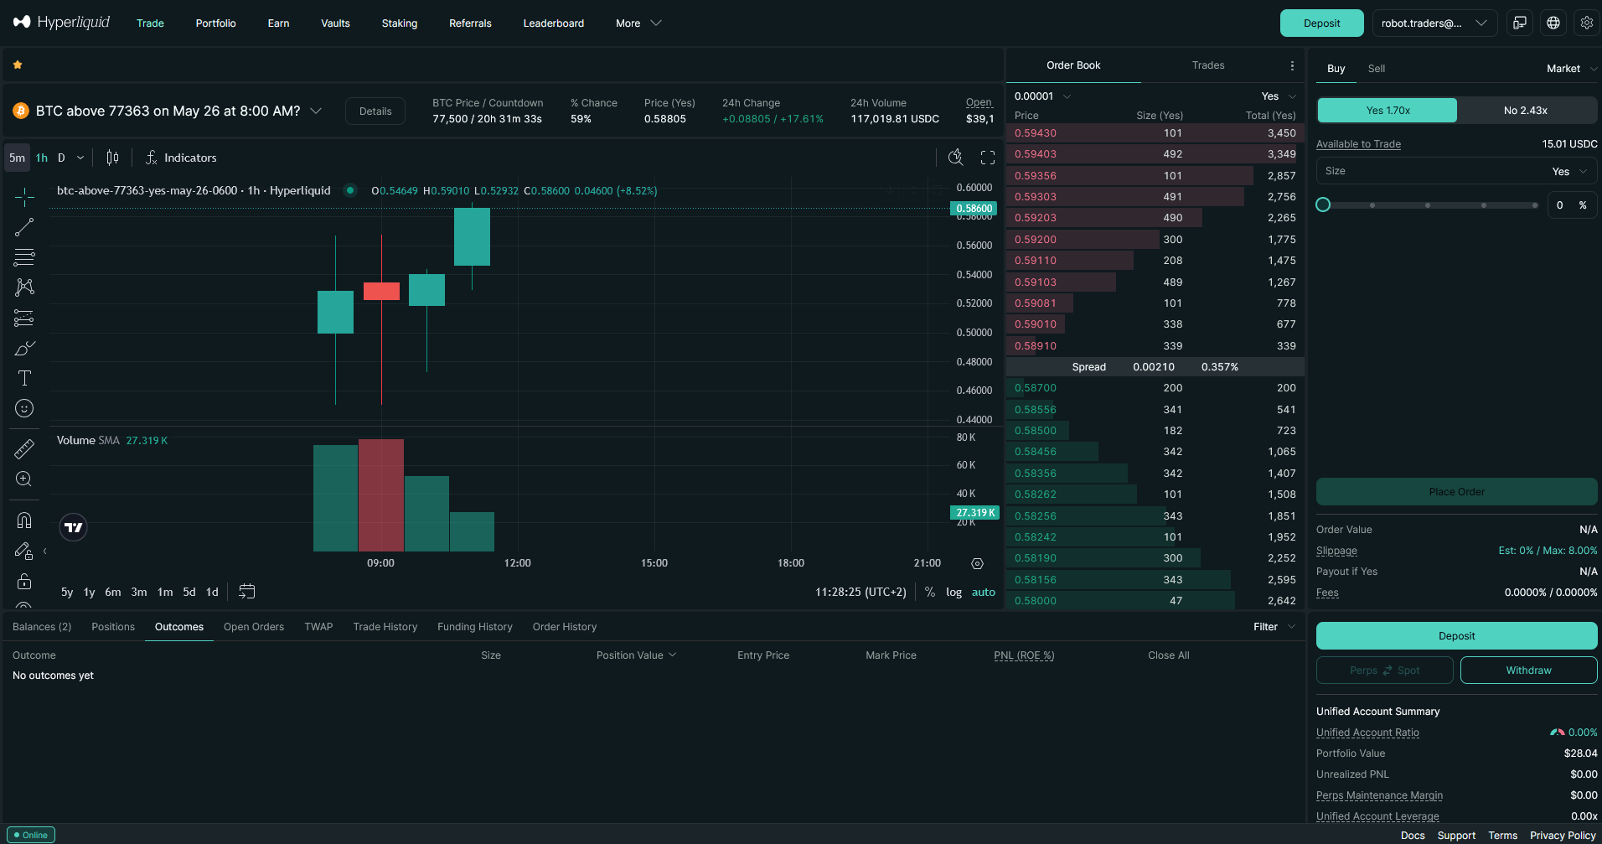Open the go-to-date calendar icon

246,592
